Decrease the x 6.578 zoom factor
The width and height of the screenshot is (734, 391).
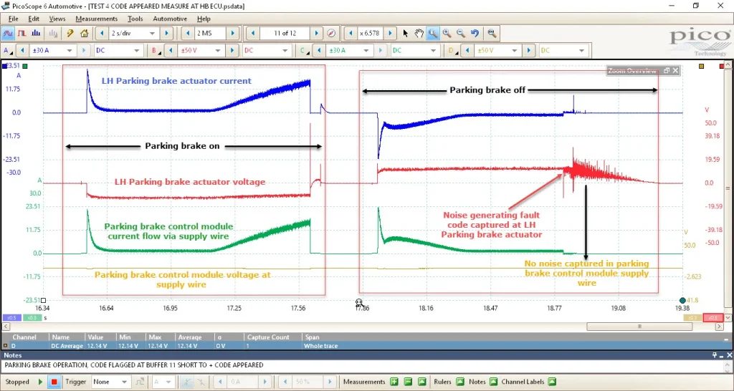[350, 33]
